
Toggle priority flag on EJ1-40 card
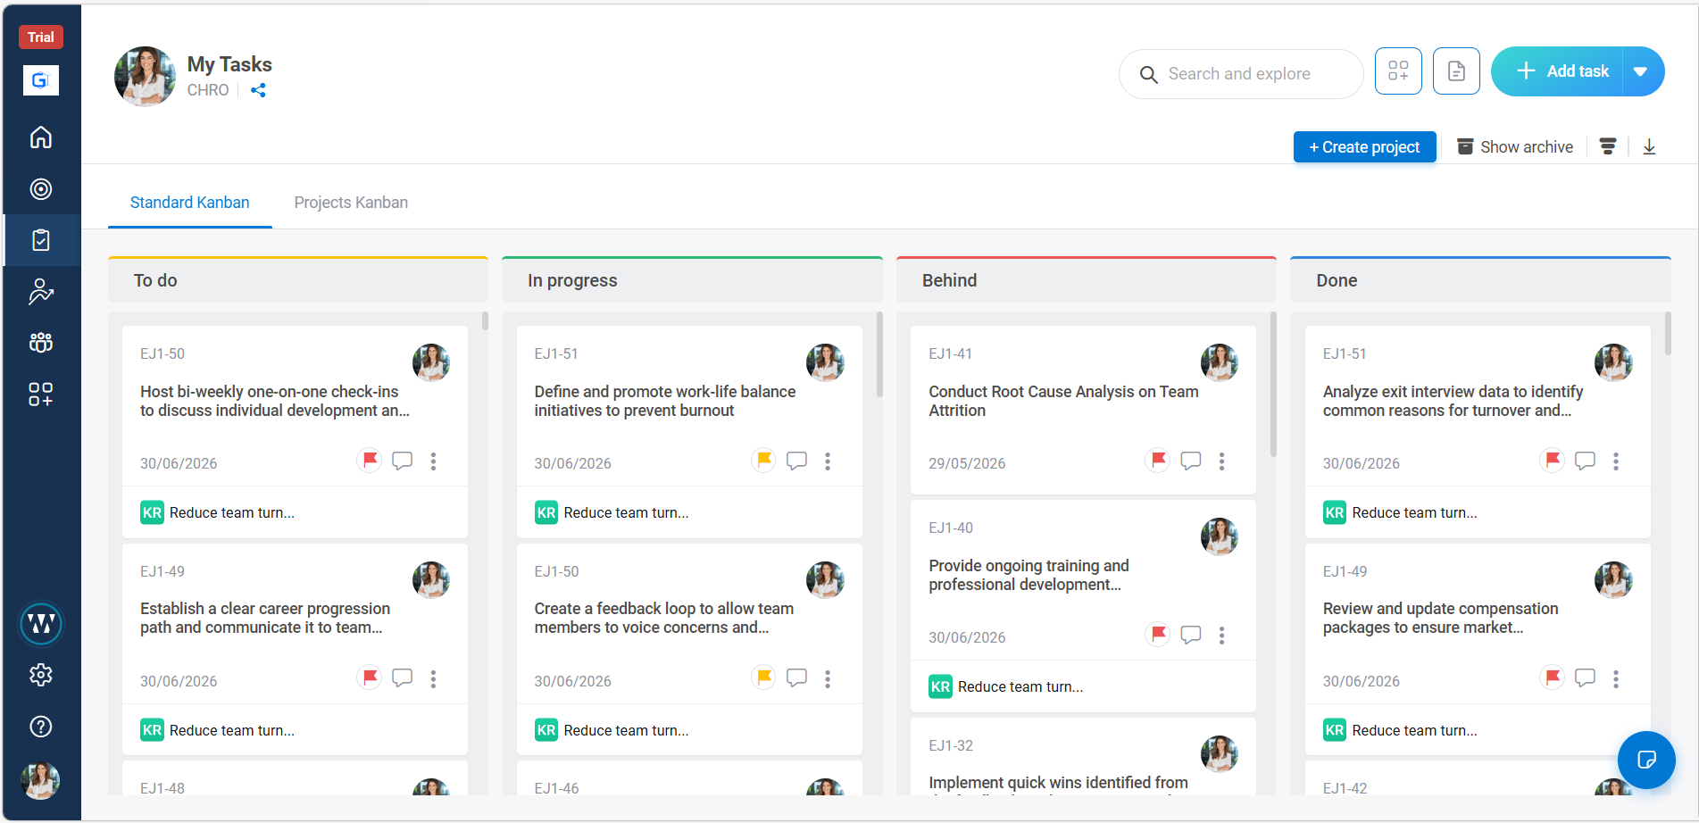click(1158, 635)
